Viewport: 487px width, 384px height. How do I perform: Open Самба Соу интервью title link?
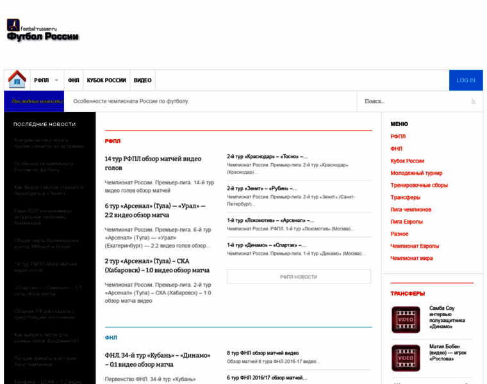point(447,317)
